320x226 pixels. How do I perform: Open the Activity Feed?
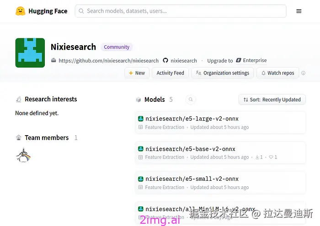(x=170, y=73)
